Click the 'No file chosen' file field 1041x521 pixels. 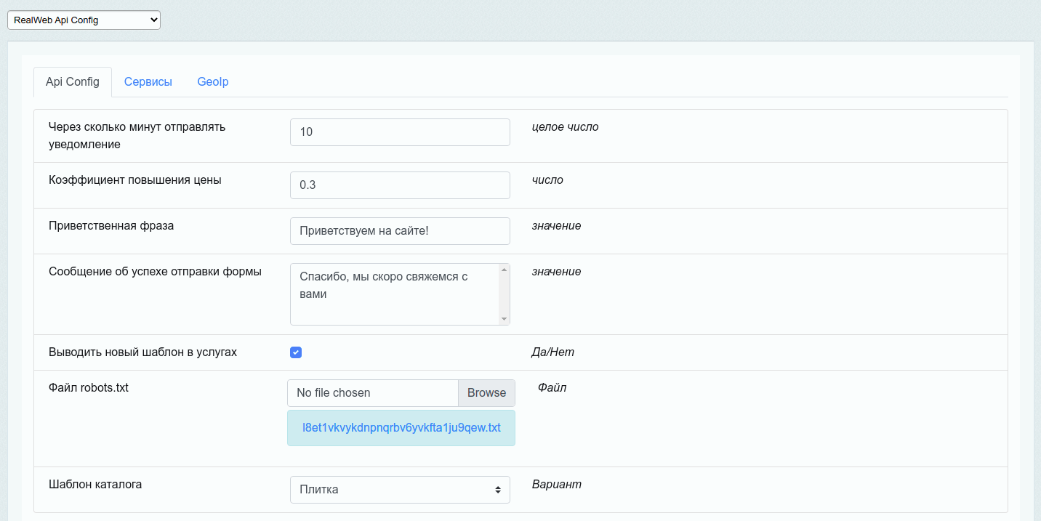(x=373, y=393)
